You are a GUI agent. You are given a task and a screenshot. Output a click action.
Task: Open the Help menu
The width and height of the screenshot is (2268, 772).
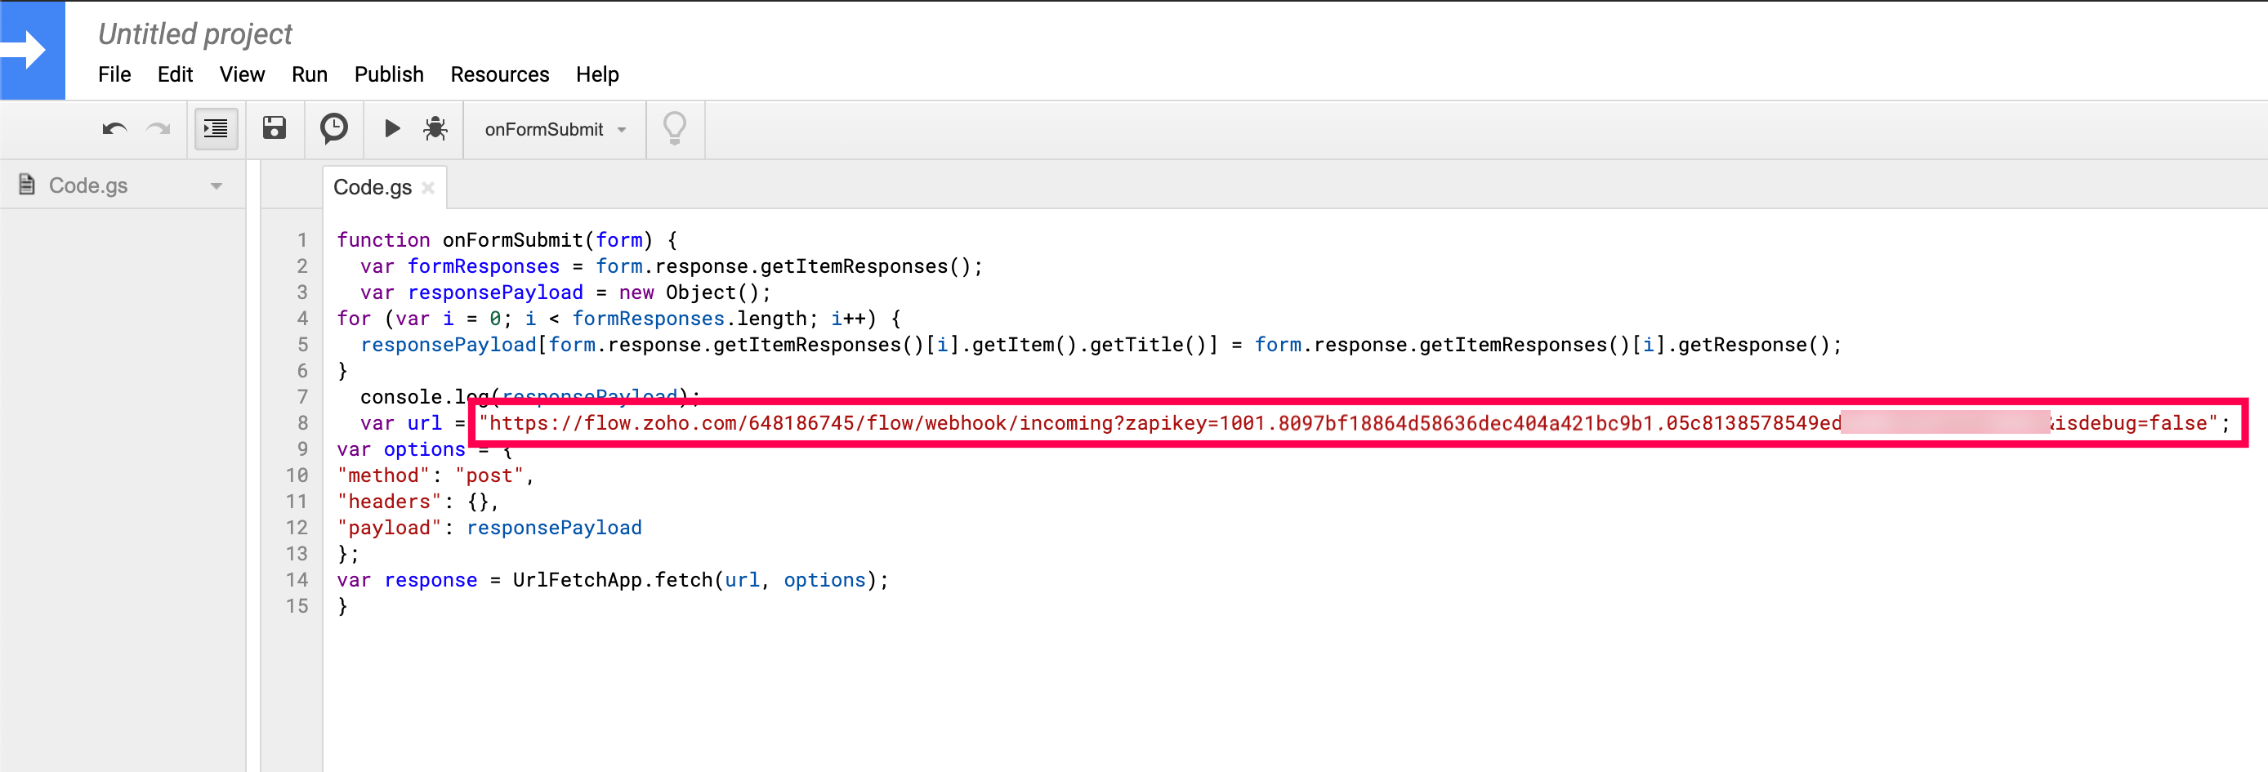[597, 75]
